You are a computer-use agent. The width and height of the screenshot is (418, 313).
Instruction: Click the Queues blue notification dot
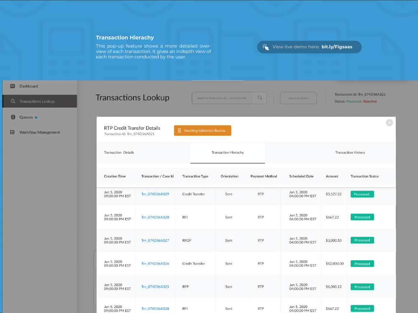coord(36,117)
